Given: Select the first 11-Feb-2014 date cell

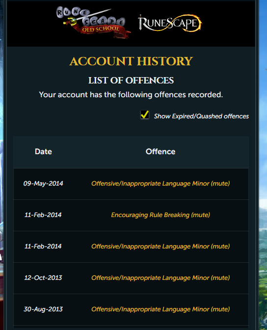Looking at the screenshot, I should [43, 215].
